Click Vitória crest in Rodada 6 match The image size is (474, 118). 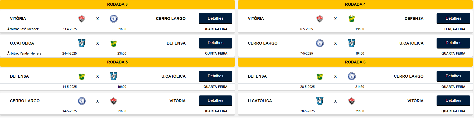coord(352,101)
